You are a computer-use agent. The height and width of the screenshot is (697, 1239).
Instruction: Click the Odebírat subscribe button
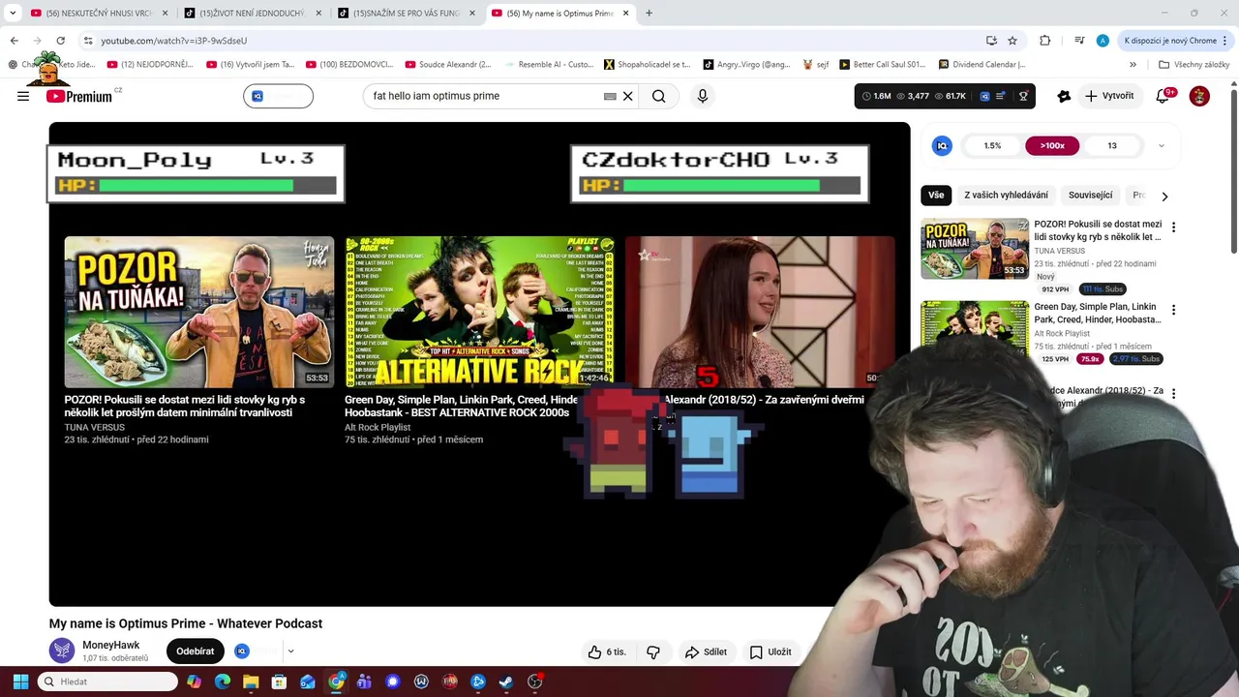(x=195, y=652)
